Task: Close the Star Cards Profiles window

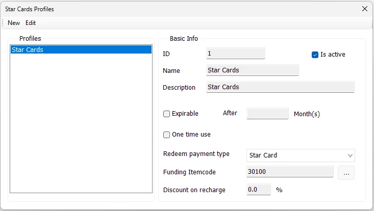Action: coord(365,9)
